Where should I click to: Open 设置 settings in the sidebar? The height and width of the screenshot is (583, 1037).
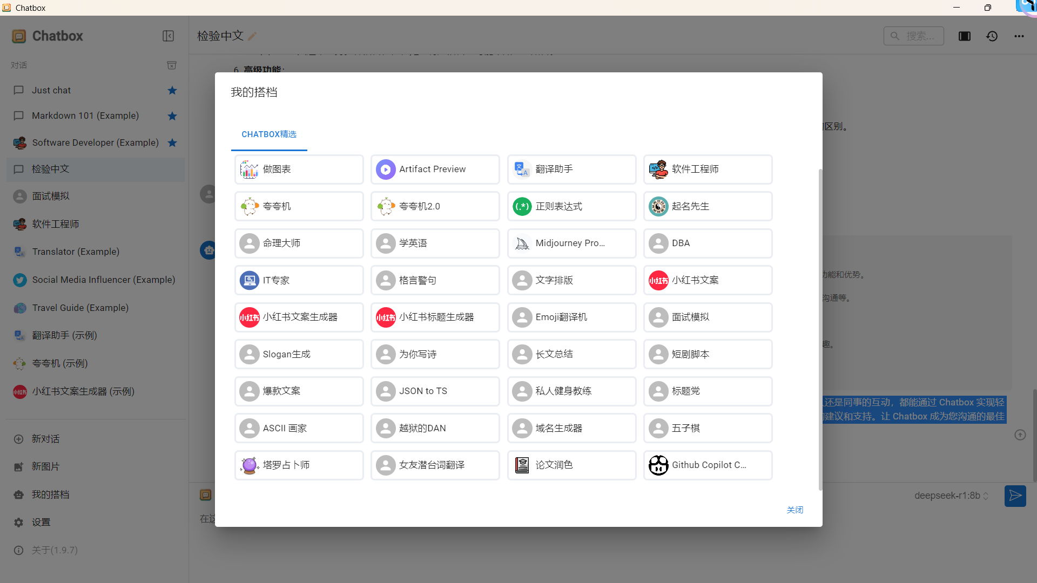[x=96, y=523]
